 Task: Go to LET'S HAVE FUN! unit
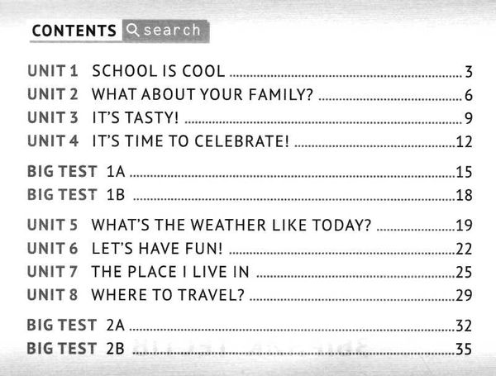pyautogui.click(x=157, y=248)
